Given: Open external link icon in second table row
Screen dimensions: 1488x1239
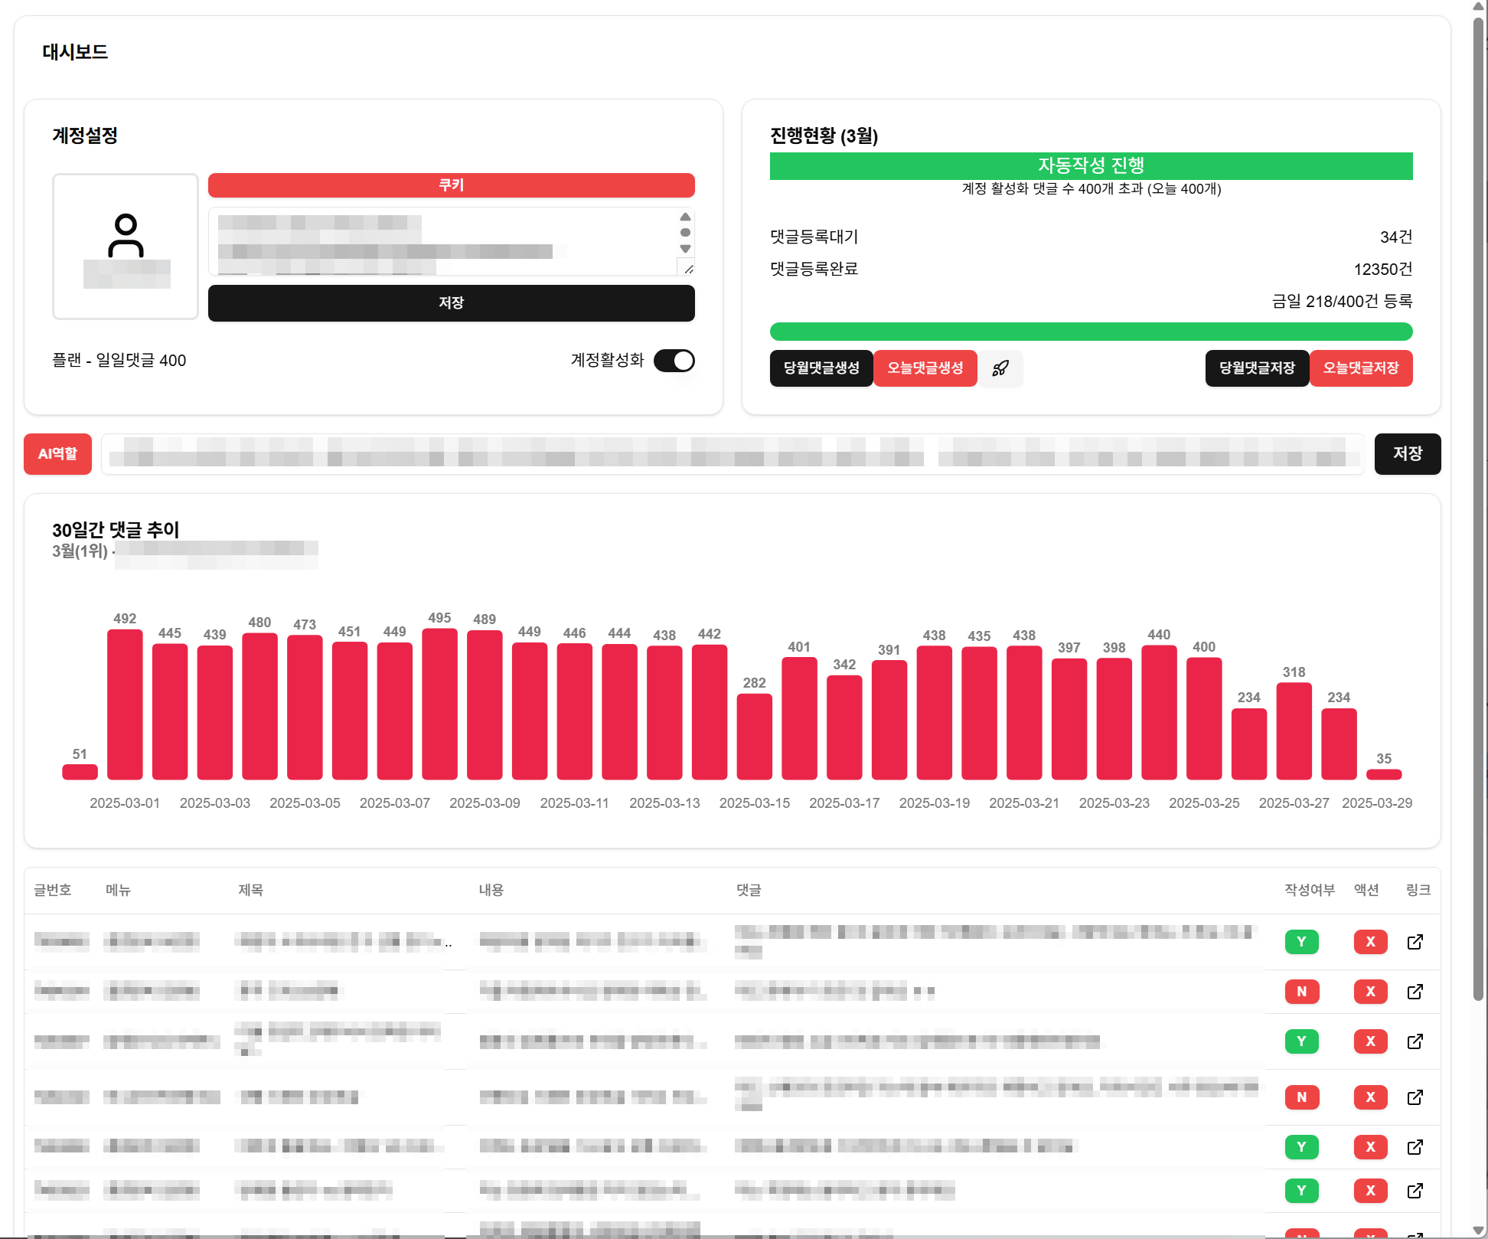Looking at the screenshot, I should click(1415, 992).
